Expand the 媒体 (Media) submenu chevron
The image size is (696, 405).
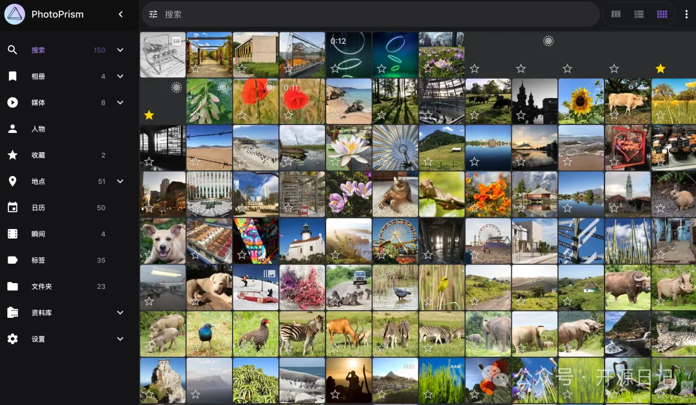point(120,103)
